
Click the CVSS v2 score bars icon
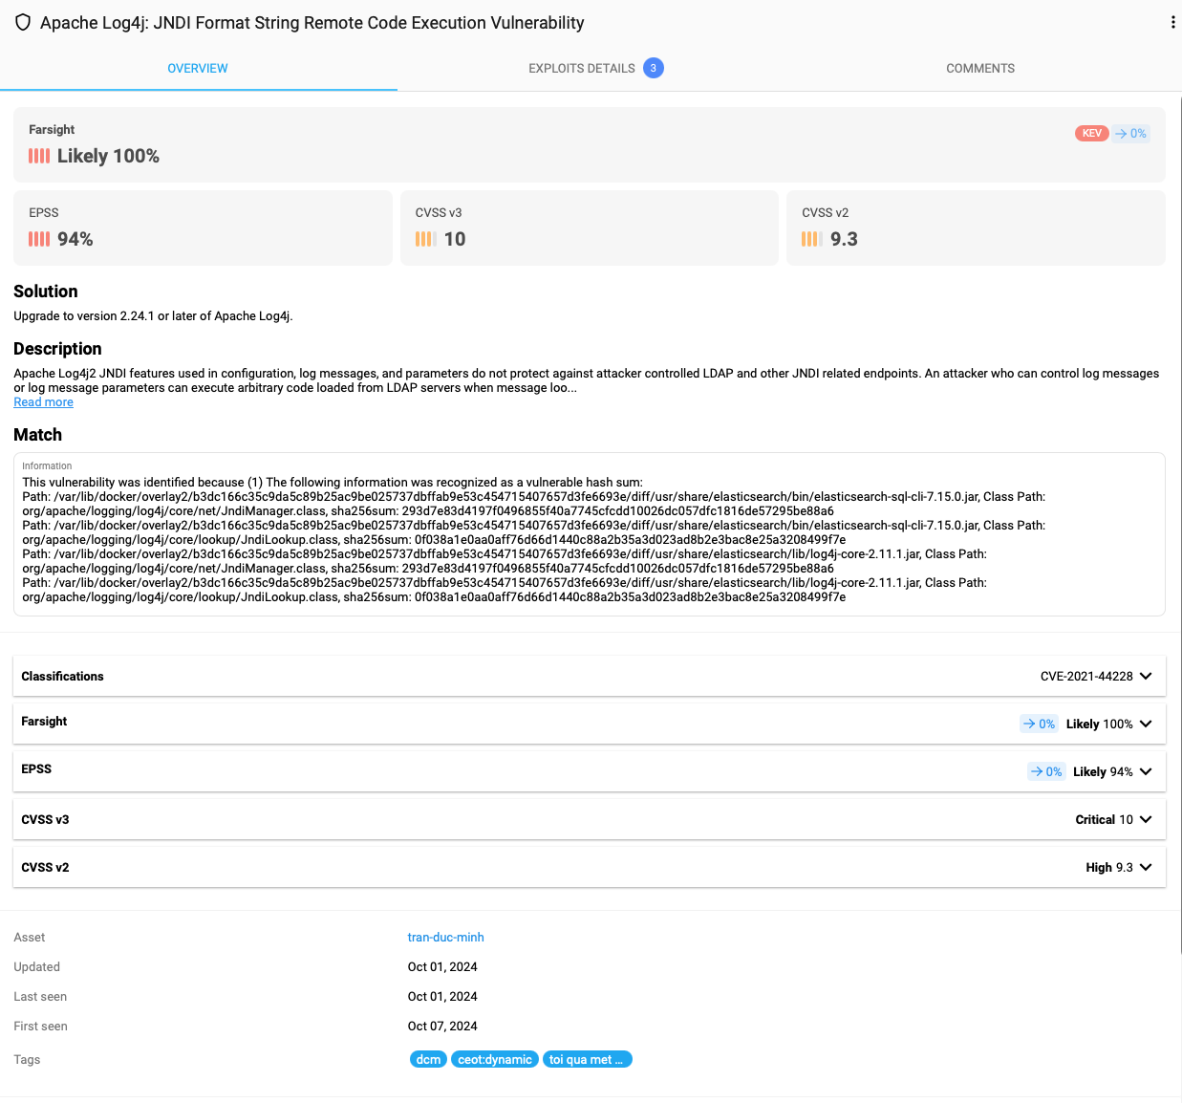click(811, 239)
